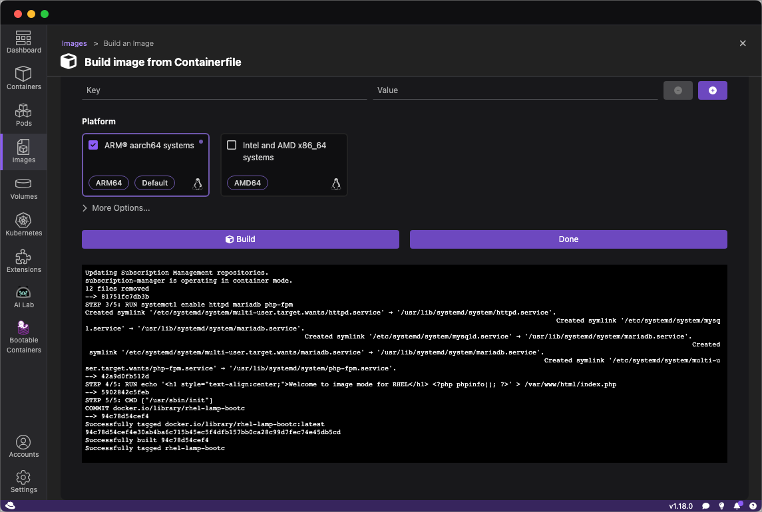Open the Pods section

coord(23,115)
